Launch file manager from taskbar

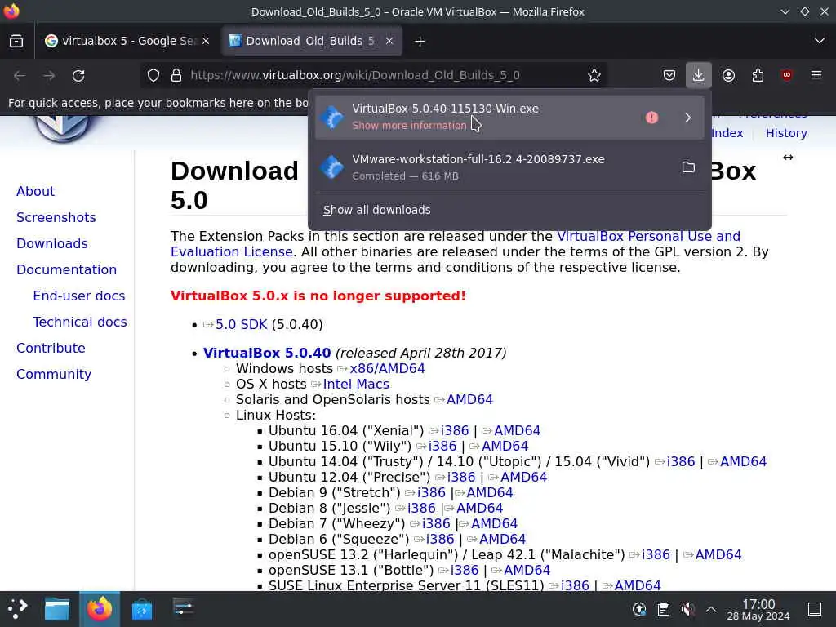pos(57,609)
